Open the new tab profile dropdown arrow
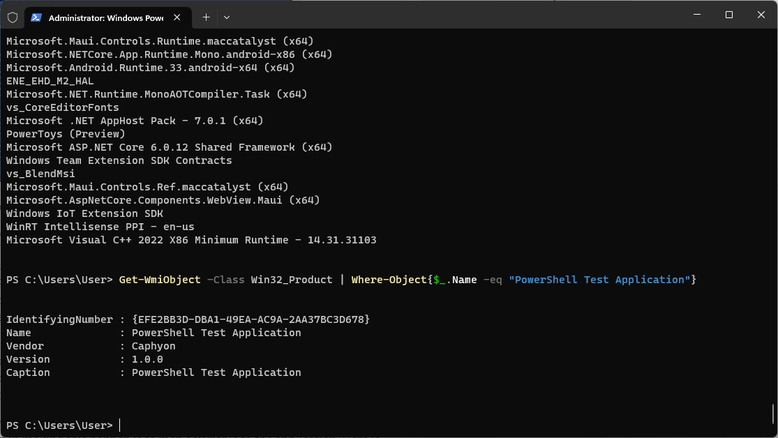 [x=227, y=17]
